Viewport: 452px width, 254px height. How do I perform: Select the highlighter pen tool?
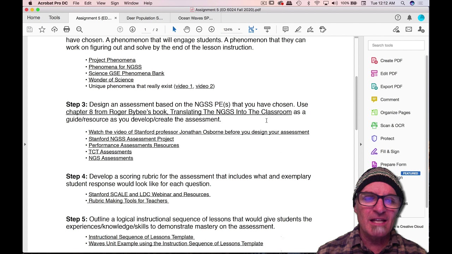pyautogui.click(x=298, y=30)
